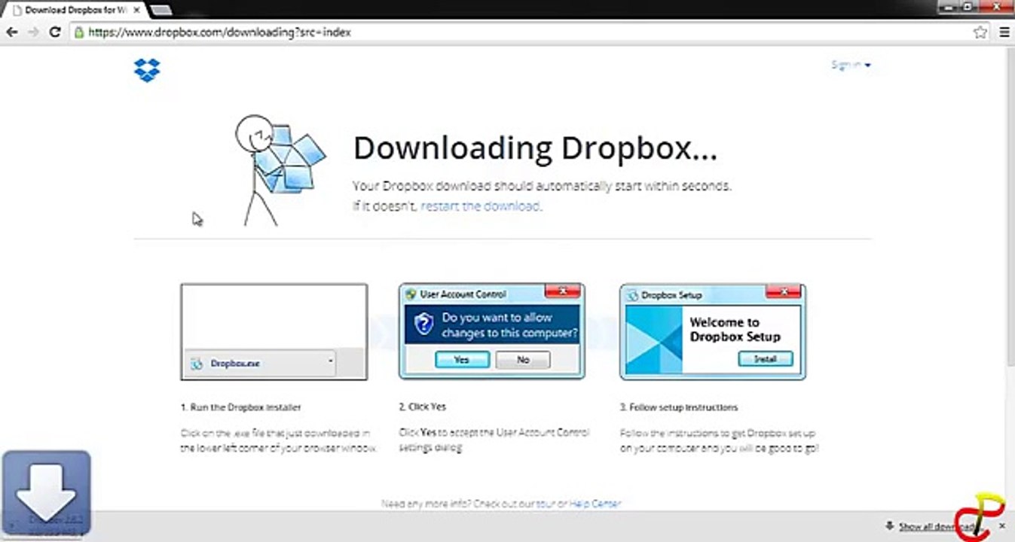Open the Chrome hamburger menu
1015x542 pixels.
pos(1004,32)
